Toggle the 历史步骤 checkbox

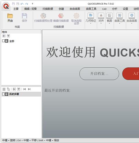[3, 94]
